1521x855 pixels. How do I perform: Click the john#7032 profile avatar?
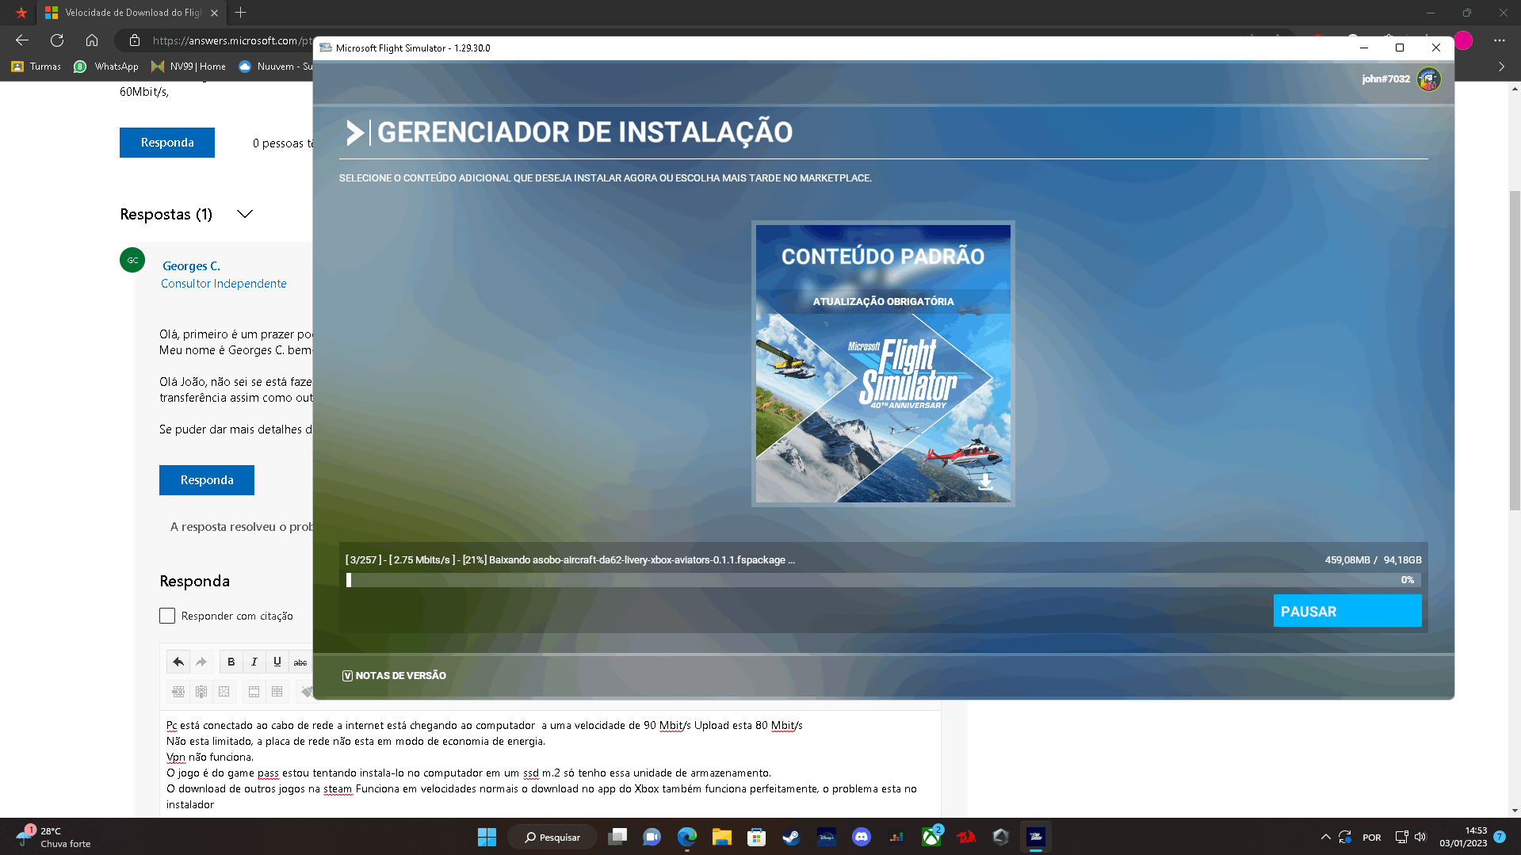(1428, 79)
